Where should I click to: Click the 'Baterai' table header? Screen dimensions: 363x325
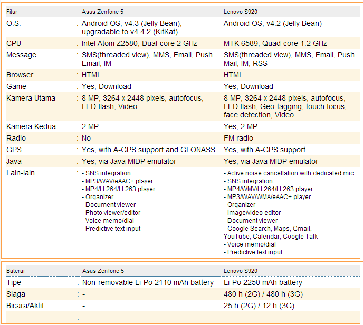point(15,271)
